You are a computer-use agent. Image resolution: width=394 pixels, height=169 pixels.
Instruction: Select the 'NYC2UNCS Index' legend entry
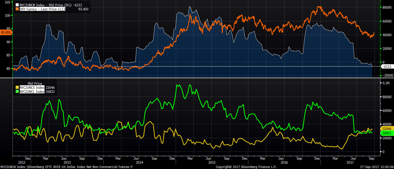point(32,88)
